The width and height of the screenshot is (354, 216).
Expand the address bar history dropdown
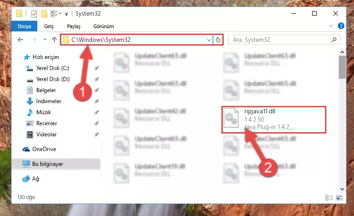[209, 40]
